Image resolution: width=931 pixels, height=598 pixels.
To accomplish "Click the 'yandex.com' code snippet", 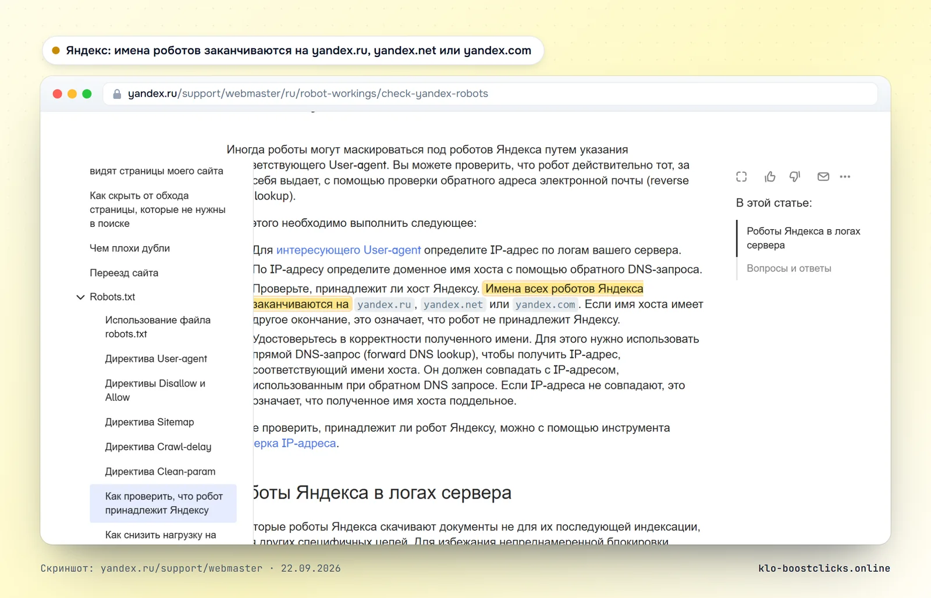I will coord(545,304).
